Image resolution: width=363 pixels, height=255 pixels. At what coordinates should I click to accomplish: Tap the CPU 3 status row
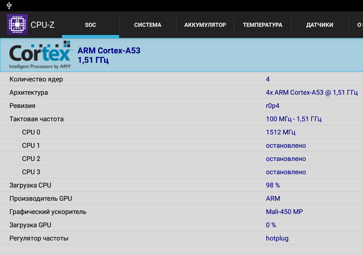point(181,172)
